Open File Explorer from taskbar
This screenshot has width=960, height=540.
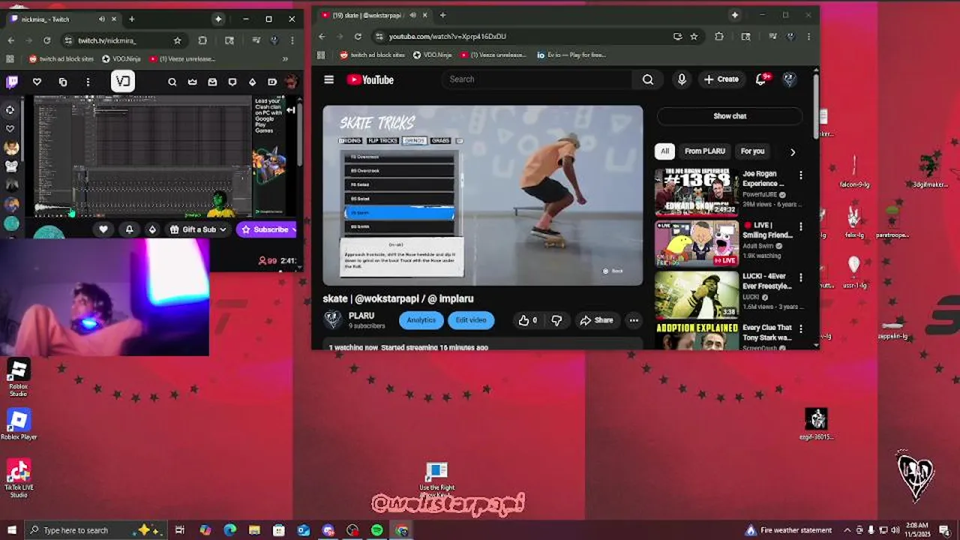coord(254,530)
